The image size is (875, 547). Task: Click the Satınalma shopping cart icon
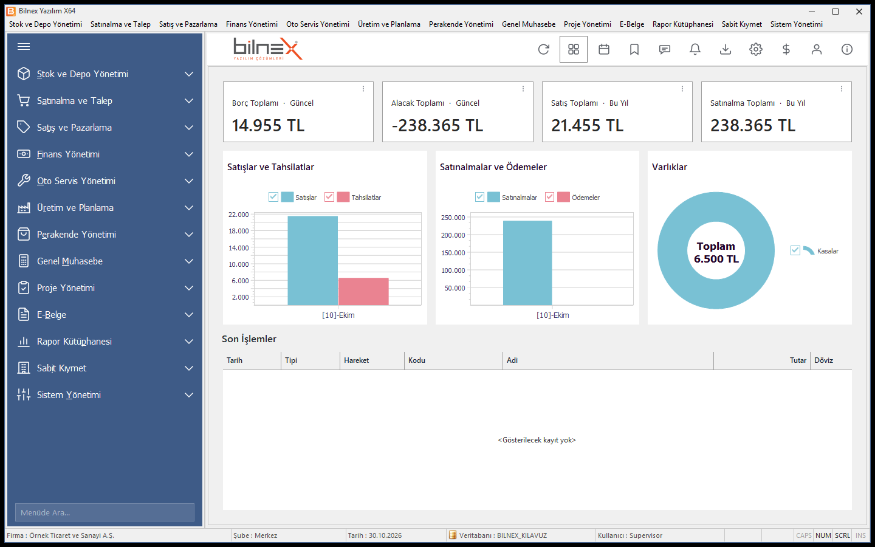pyautogui.click(x=24, y=100)
